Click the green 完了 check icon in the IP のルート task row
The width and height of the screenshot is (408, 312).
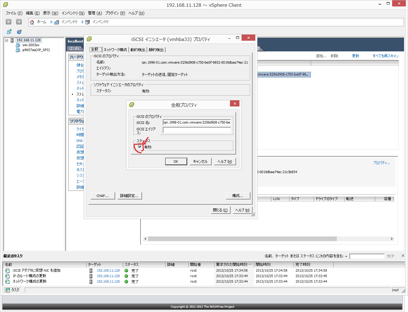click(x=126, y=276)
